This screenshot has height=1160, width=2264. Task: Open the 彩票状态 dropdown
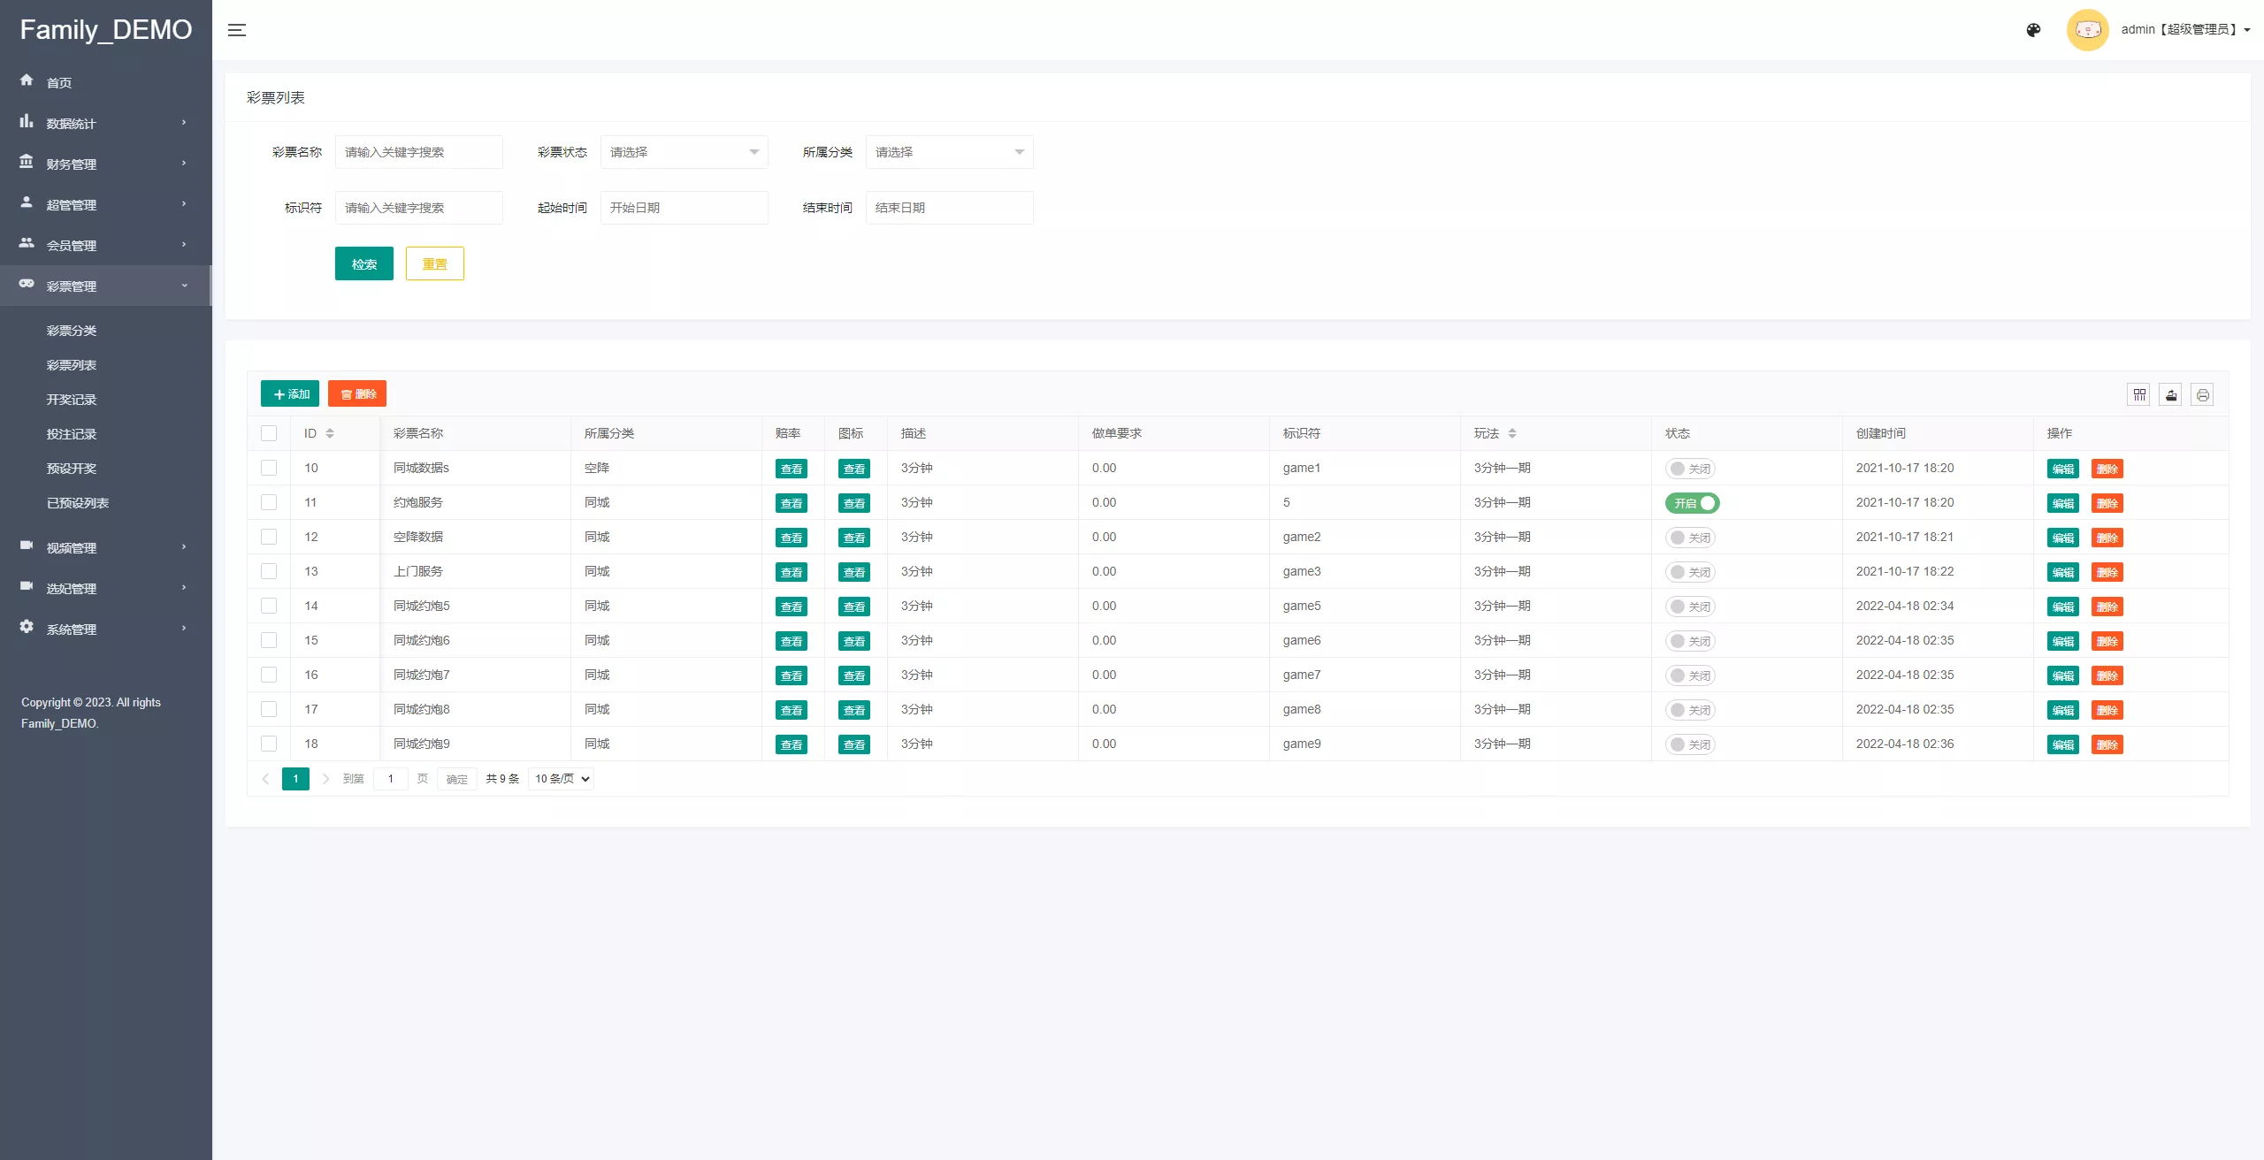coord(684,152)
